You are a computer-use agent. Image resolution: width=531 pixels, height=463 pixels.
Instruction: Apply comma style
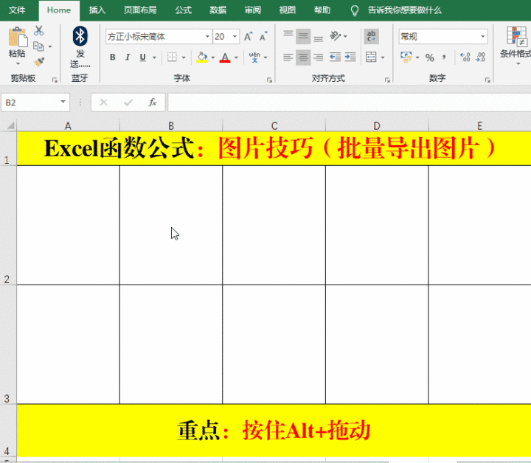coord(444,58)
